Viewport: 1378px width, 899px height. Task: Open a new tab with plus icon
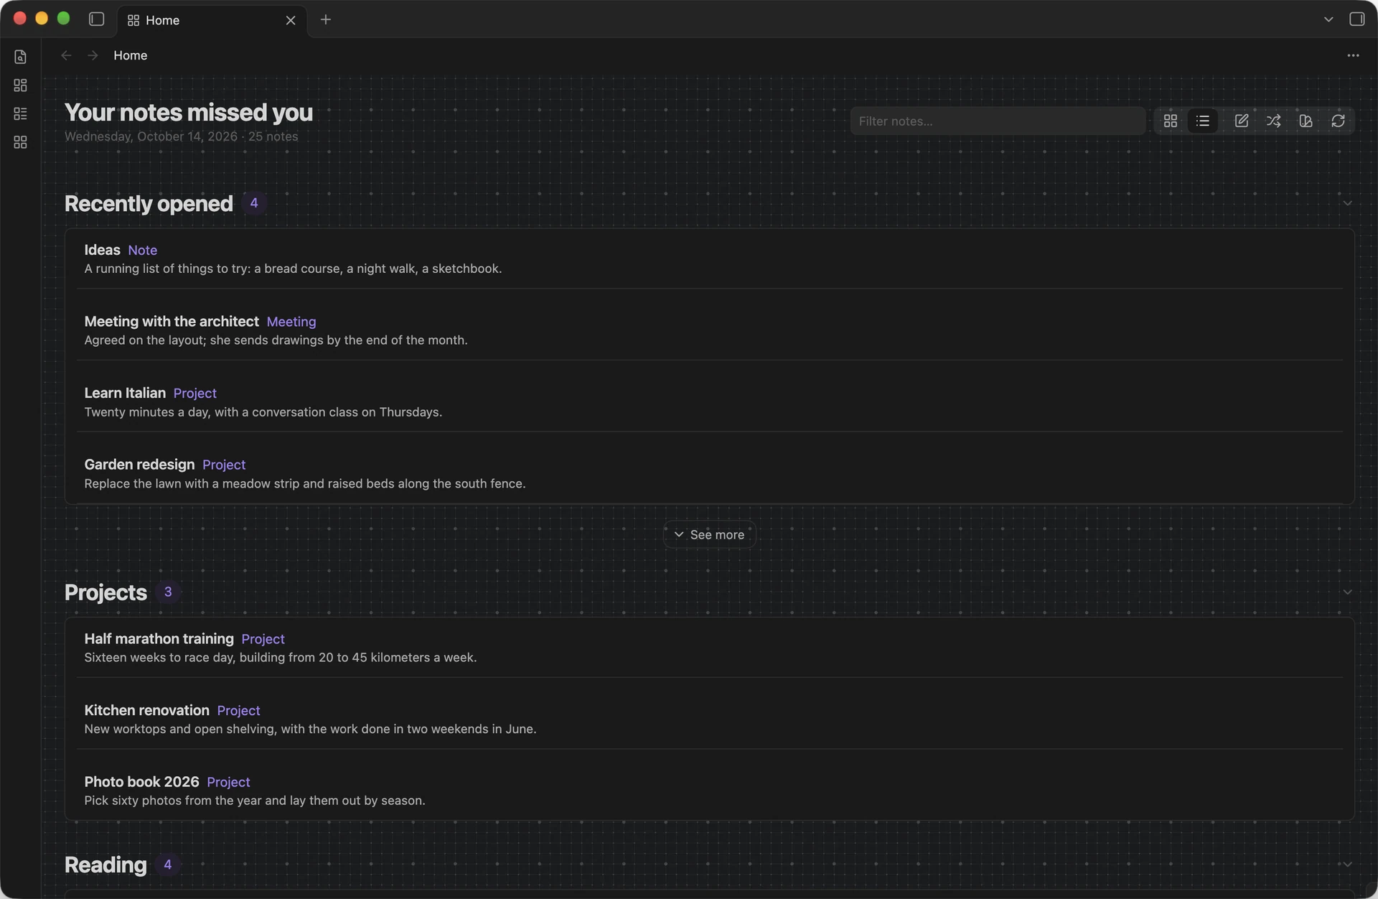pyautogui.click(x=325, y=19)
